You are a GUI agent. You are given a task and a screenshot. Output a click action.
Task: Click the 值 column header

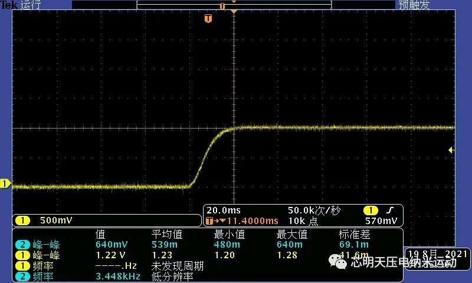[100, 234]
